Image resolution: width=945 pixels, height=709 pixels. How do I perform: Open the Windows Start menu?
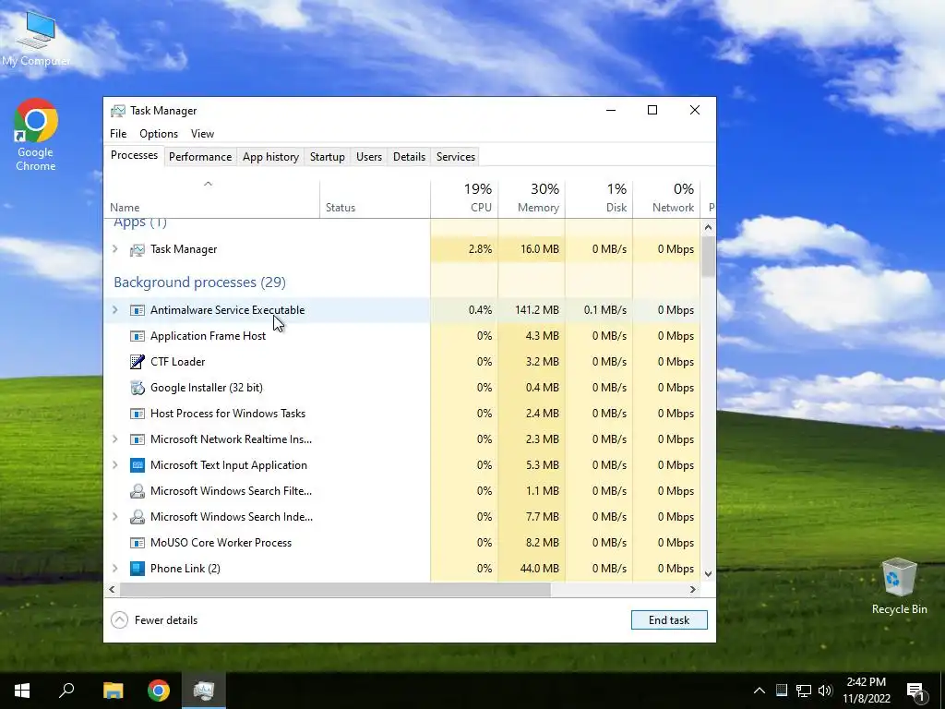[22, 691]
